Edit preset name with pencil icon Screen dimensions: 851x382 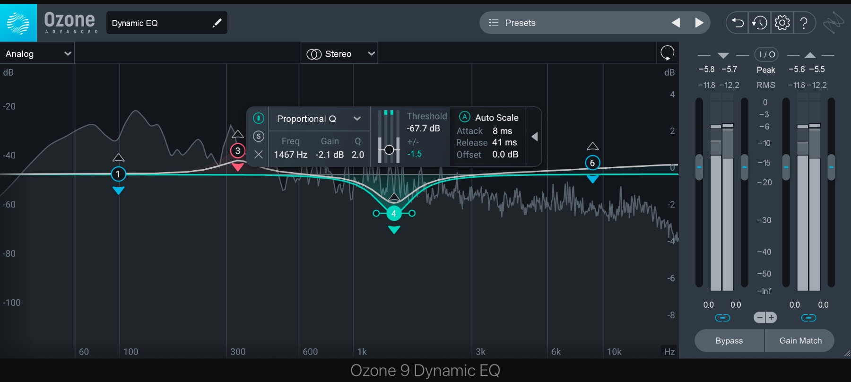click(217, 23)
